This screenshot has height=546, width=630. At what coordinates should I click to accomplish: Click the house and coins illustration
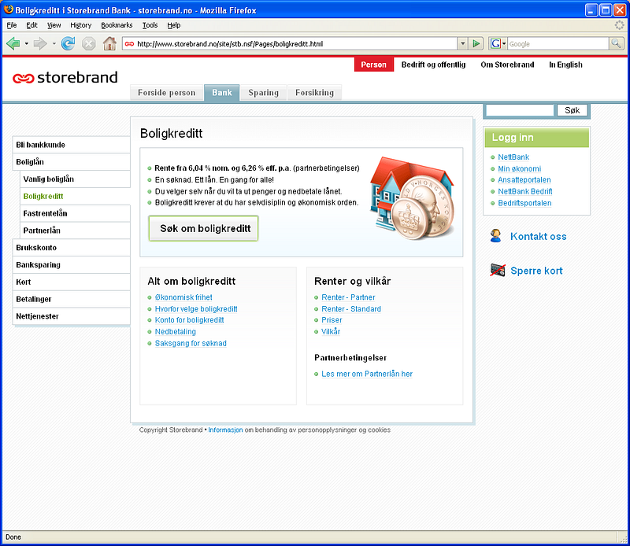click(x=412, y=198)
